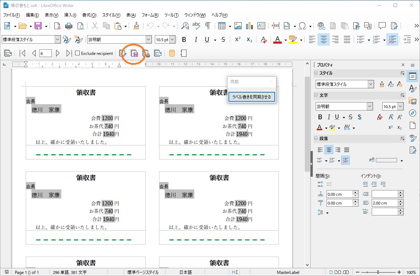Insert Special Character omega icon
The image size is (420, 276).
pos(302,26)
